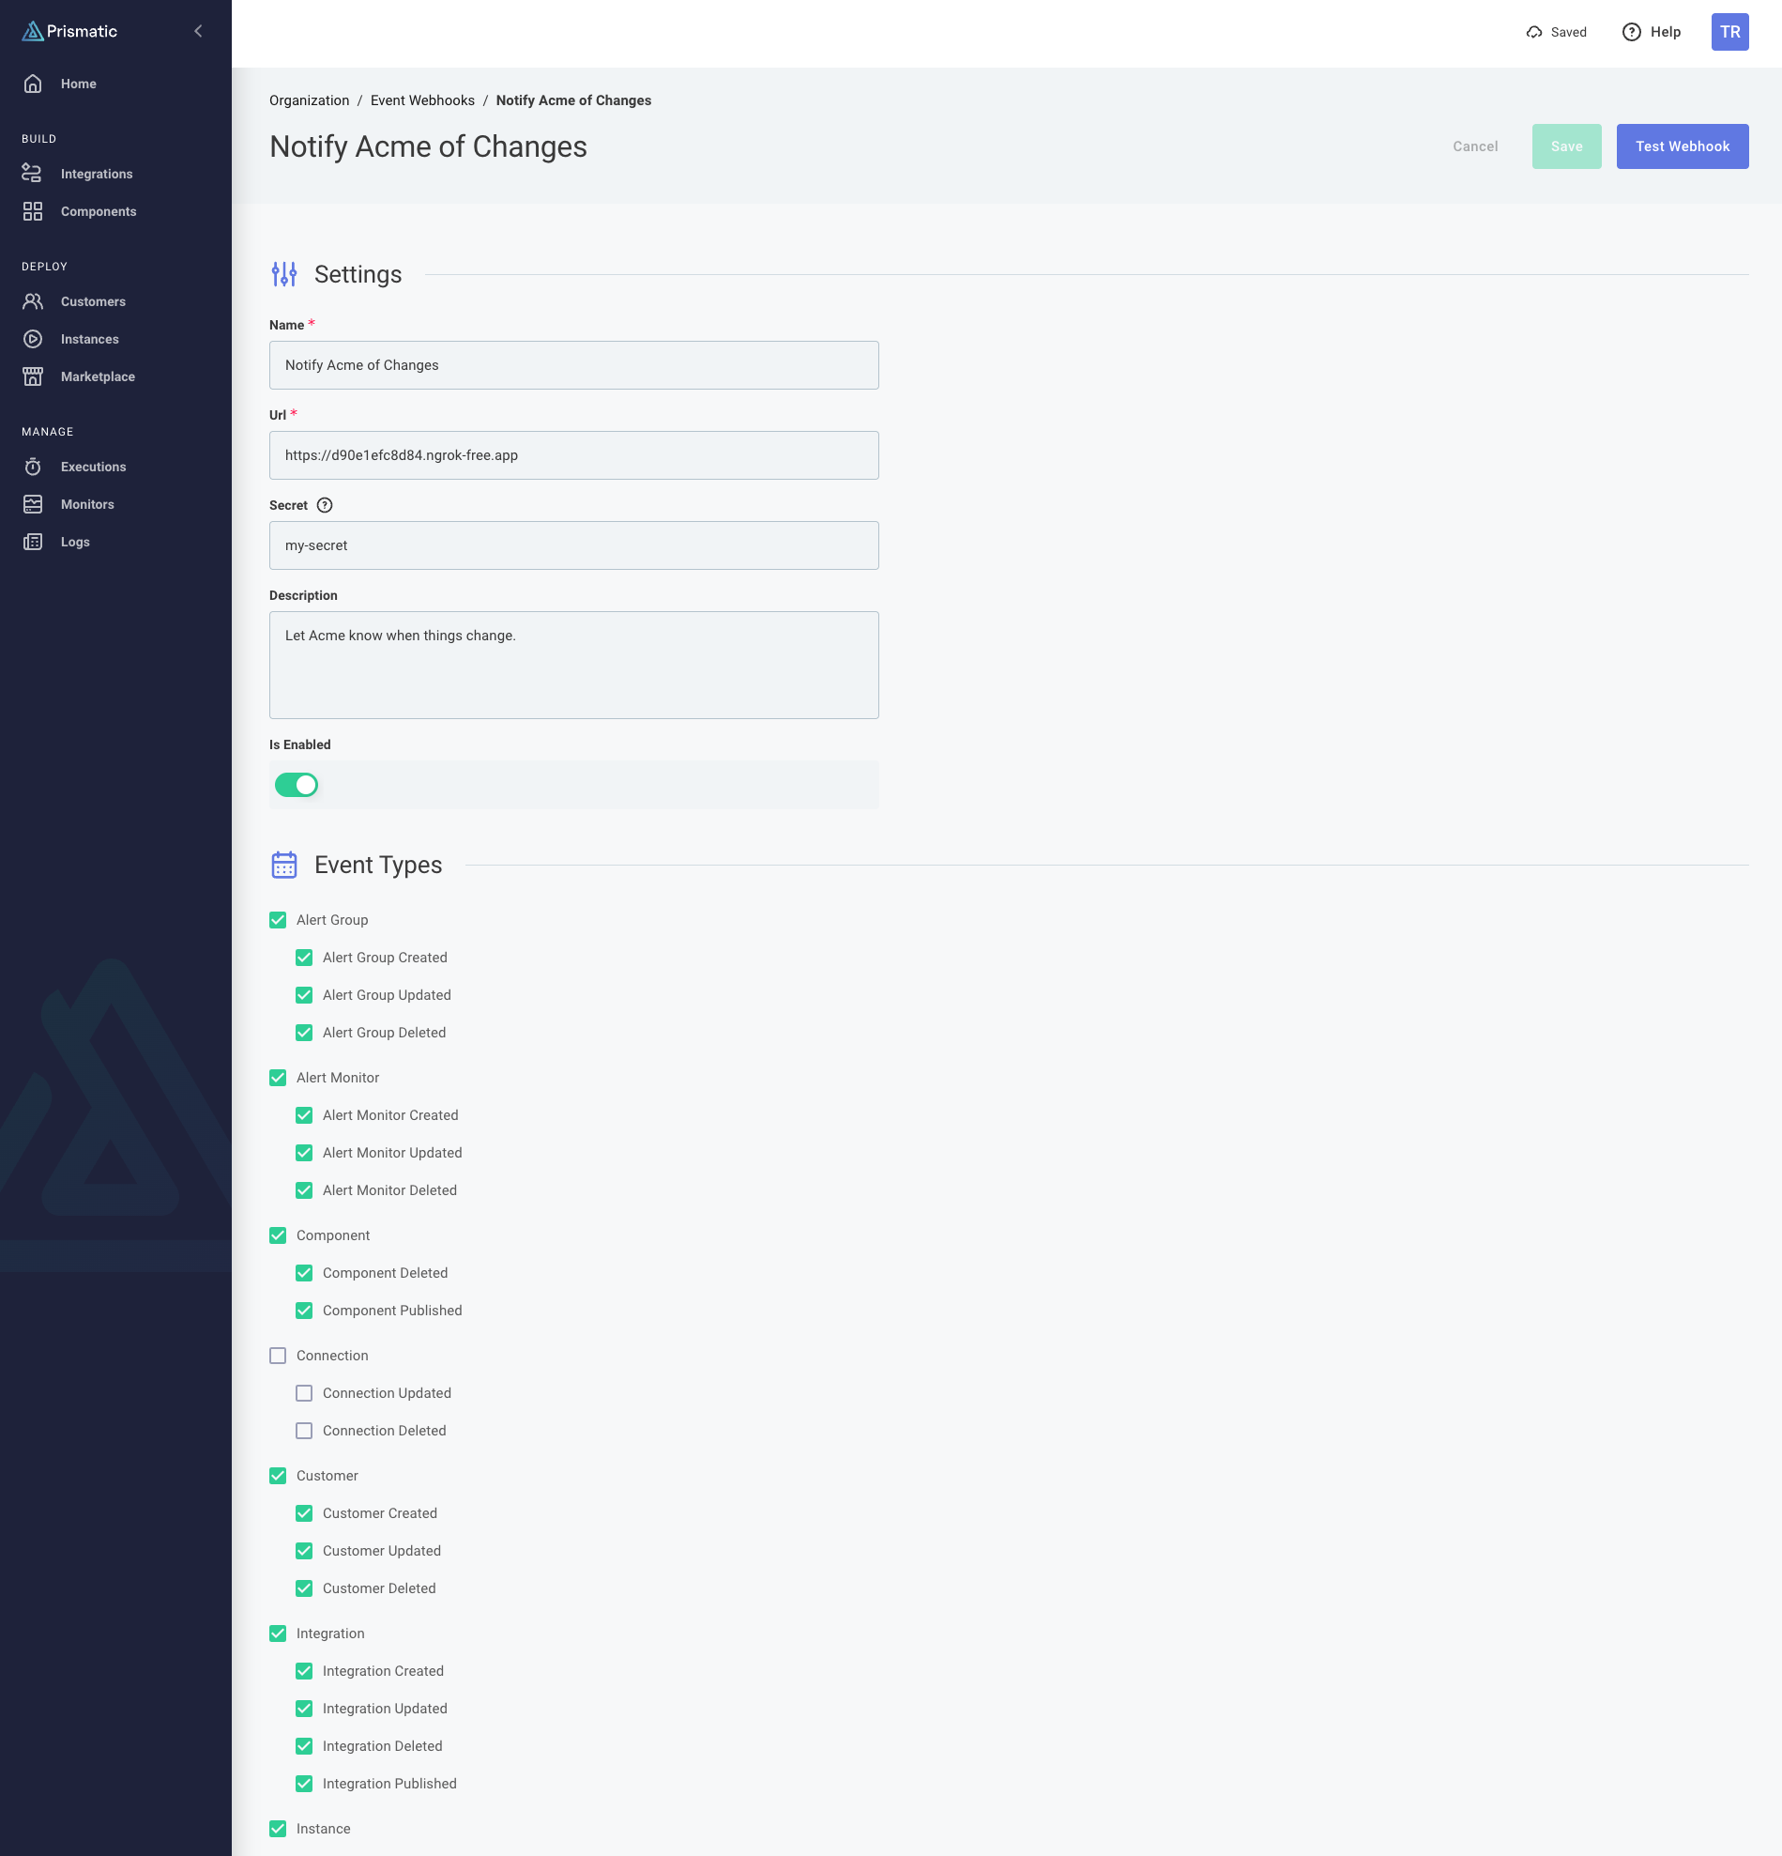Collapse the sidebar with the chevron arrow
This screenshot has width=1782, height=1856.
click(x=198, y=31)
